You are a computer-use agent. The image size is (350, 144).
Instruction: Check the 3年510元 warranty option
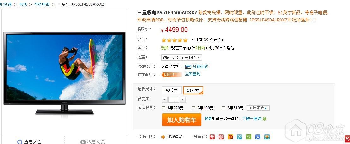(223, 108)
